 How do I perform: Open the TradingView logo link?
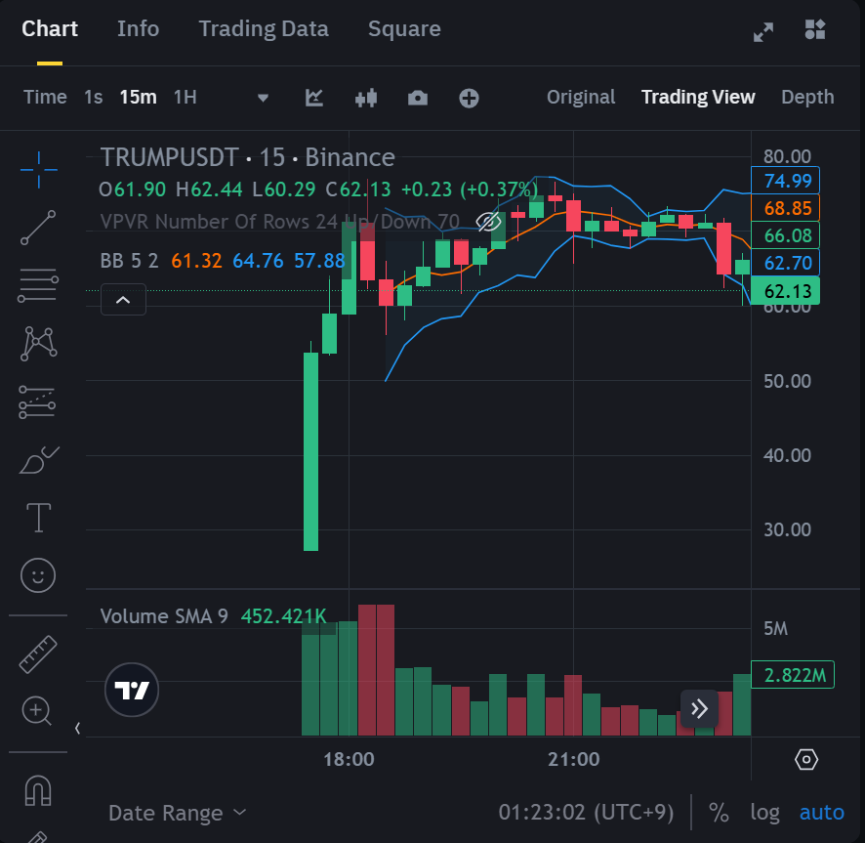(132, 690)
